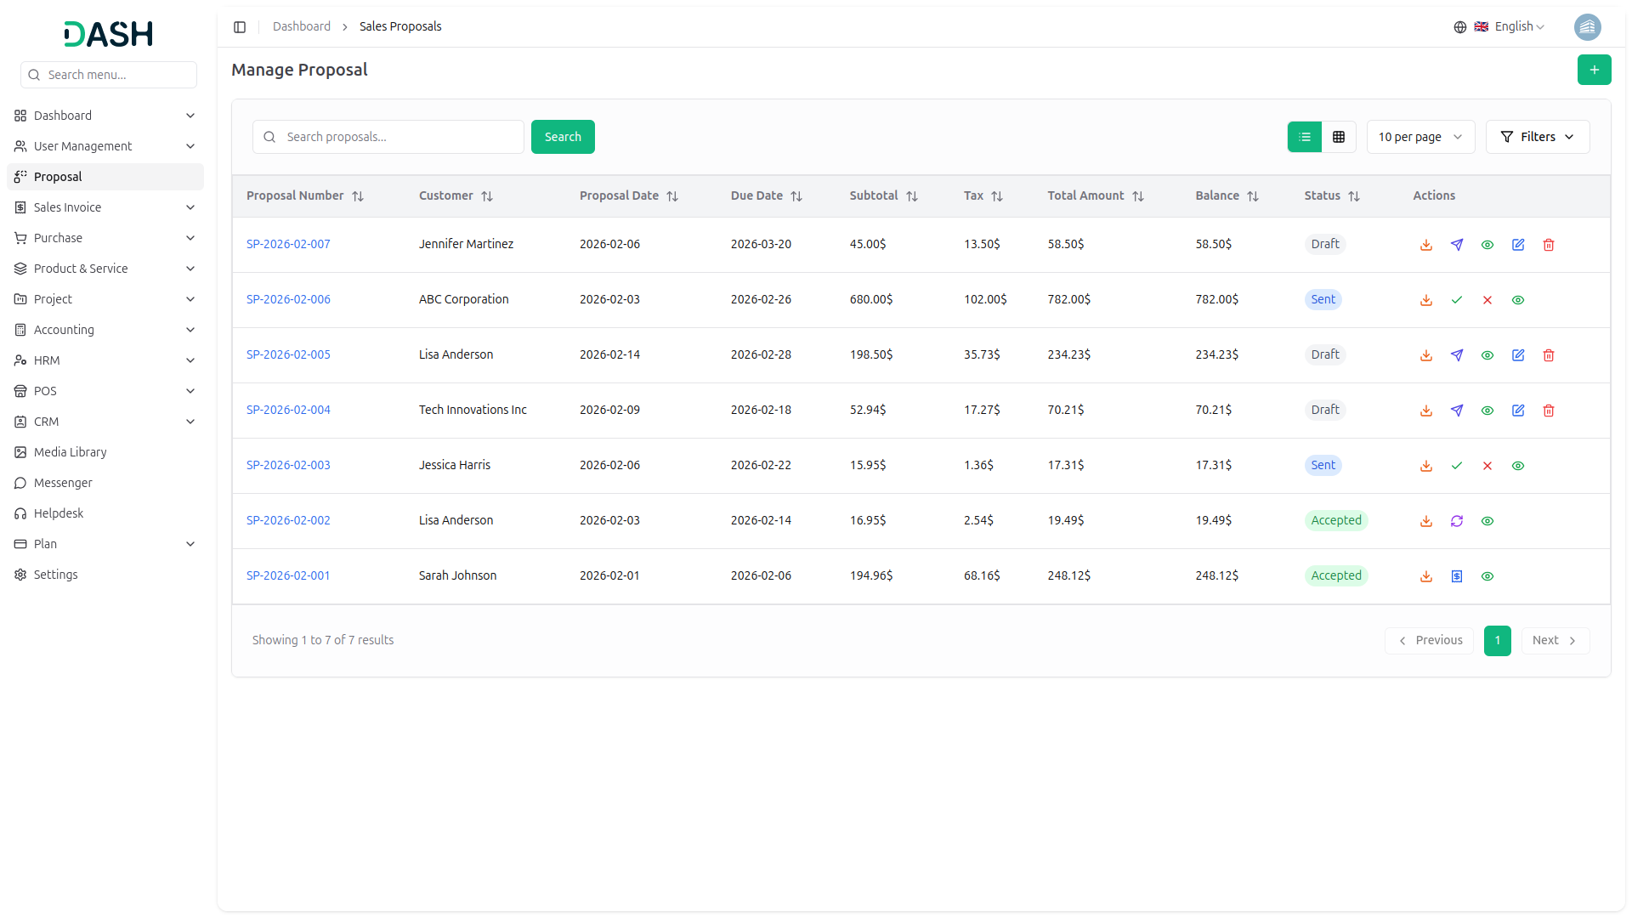Open proposal link SP-2026-02-006

click(288, 299)
